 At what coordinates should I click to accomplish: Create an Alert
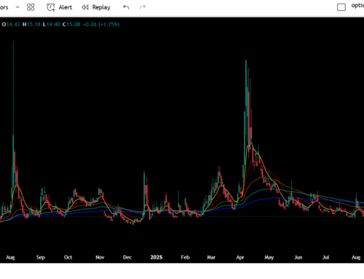(x=60, y=7)
